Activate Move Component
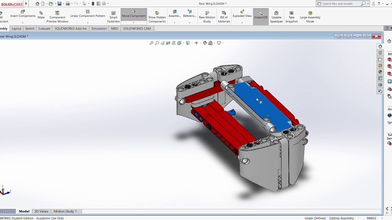 pos(134,14)
